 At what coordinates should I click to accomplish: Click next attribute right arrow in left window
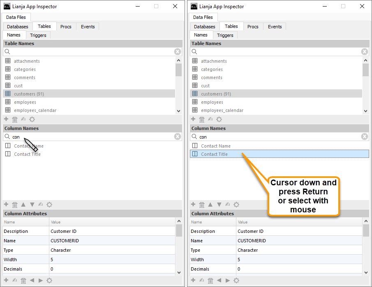[41, 280]
